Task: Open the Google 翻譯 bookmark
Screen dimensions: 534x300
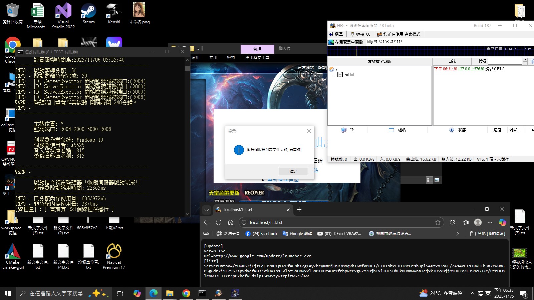Action: pyautogui.click(x=297, y=234)
